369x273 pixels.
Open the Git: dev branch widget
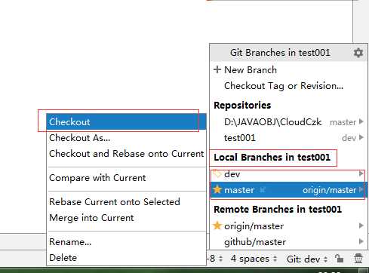pyautogui.click(x=307, y=259)
